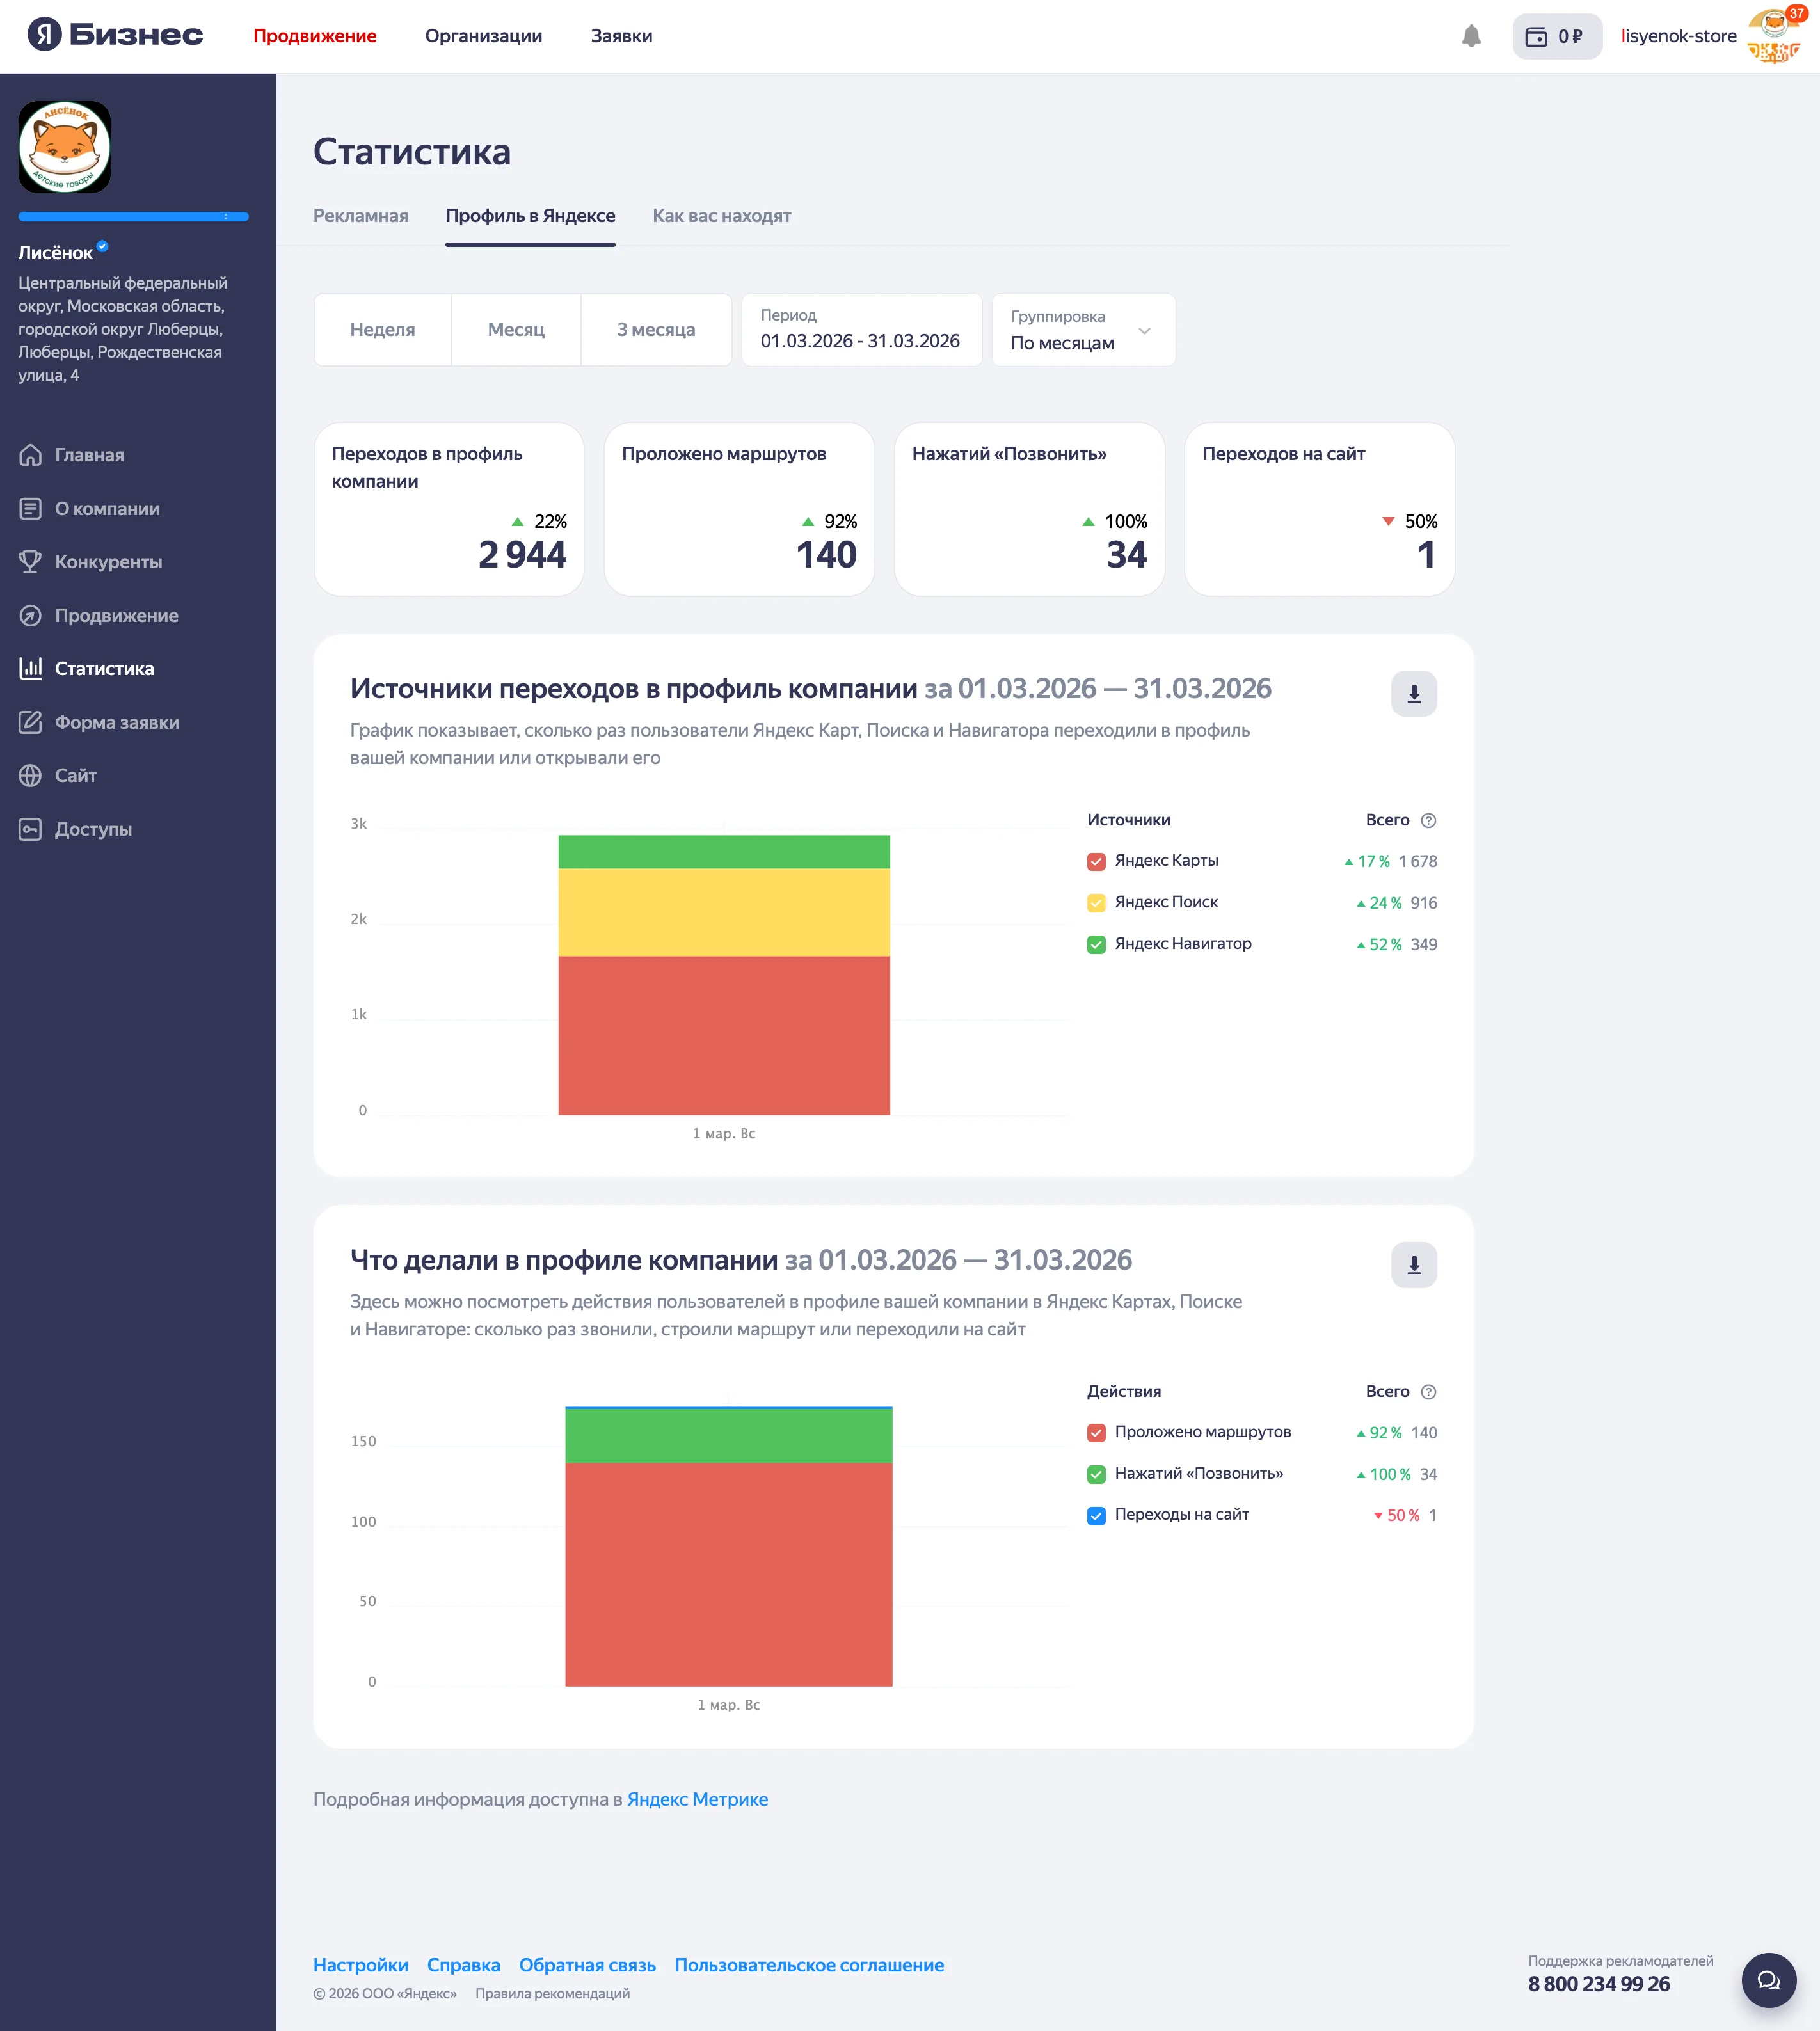
Task: Select the Месяц period button
Action: [x=516, y=330]
